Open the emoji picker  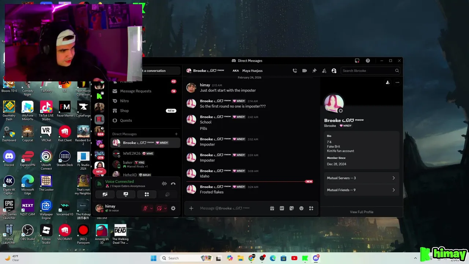click(301, 208)
